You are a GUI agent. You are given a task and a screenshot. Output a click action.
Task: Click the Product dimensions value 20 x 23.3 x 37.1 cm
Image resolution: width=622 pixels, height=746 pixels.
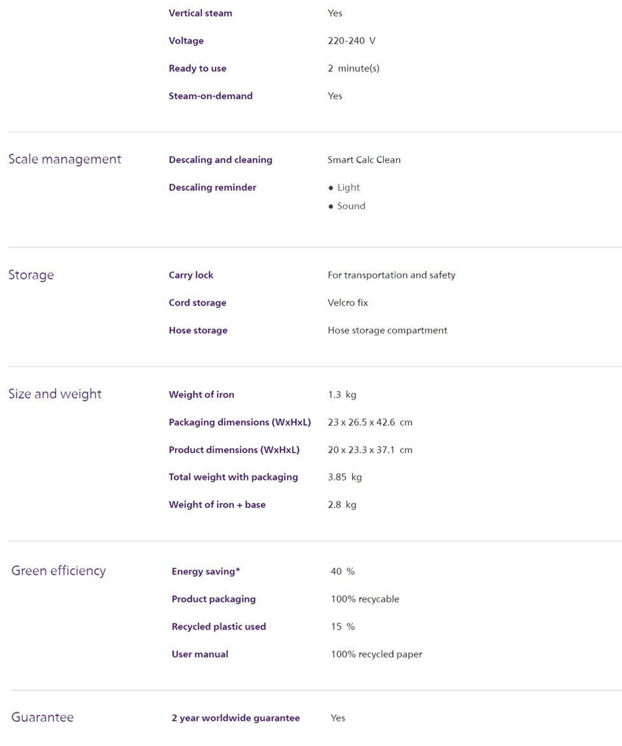[370, 449]
